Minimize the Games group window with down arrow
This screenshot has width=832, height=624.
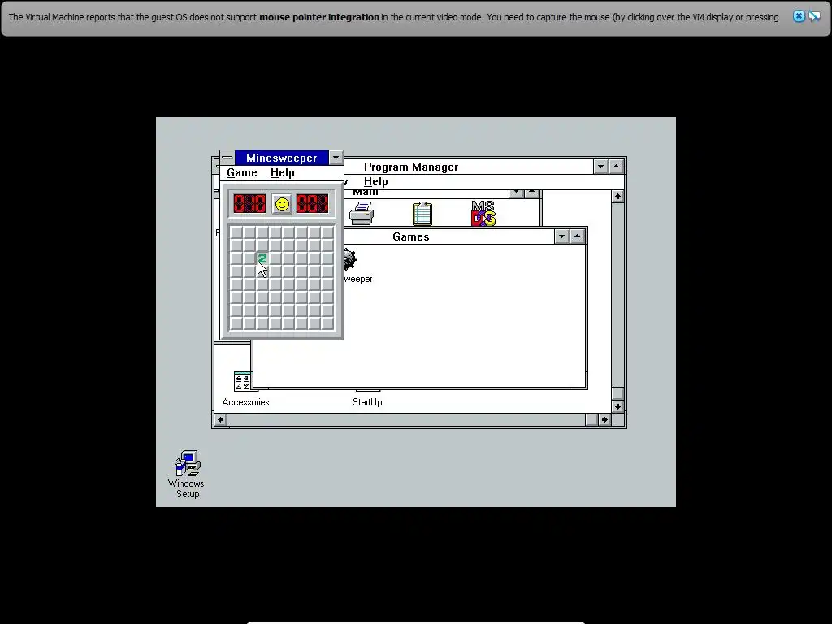(x=561, y=236)
